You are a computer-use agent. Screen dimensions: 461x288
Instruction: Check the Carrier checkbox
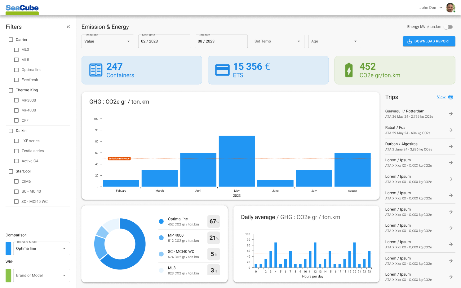11,40
